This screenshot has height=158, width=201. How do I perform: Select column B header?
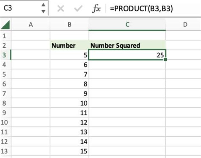coord(69,25)
